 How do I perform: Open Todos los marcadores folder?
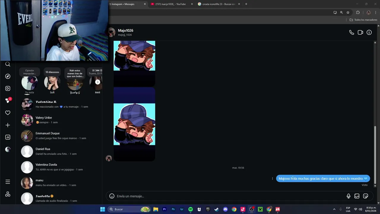(363, 20)
